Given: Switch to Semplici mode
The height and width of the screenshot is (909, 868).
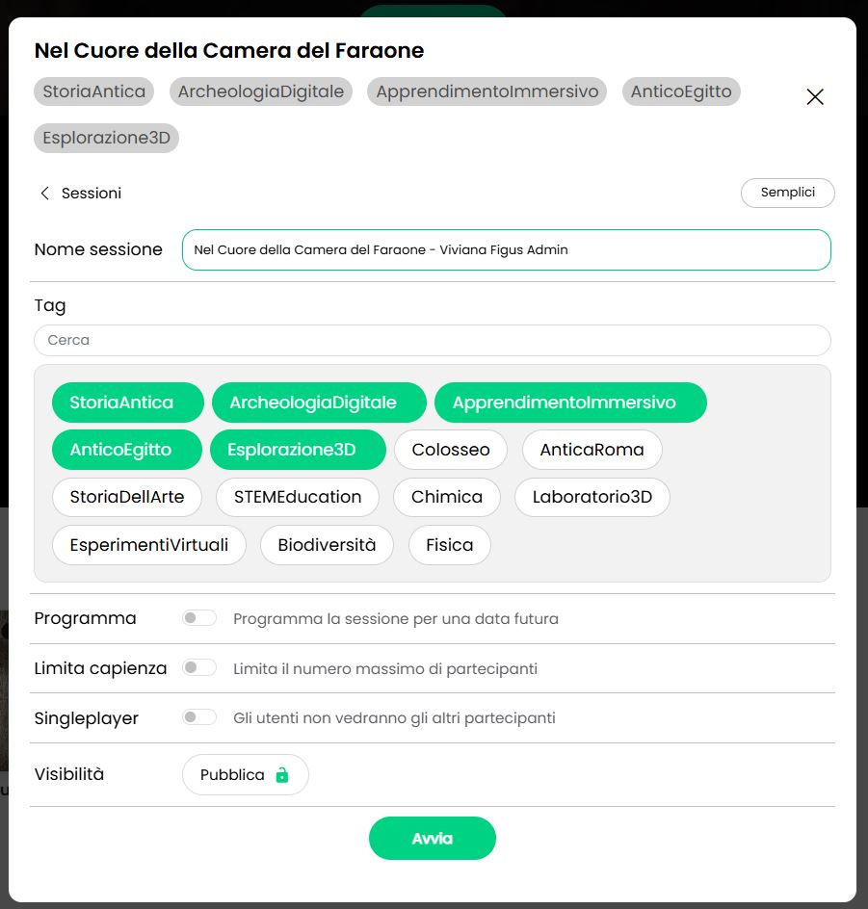Looking at the screenshot, I should coord(787,193).
